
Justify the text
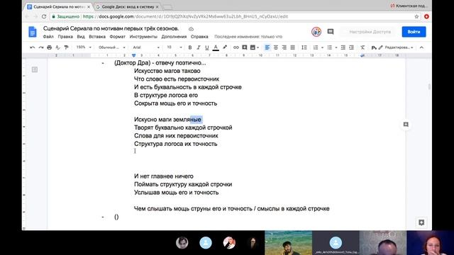click(x=293, y=47)
